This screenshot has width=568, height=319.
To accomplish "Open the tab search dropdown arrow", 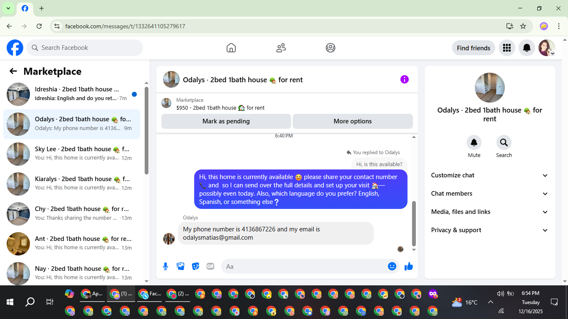I will [8, 8].
